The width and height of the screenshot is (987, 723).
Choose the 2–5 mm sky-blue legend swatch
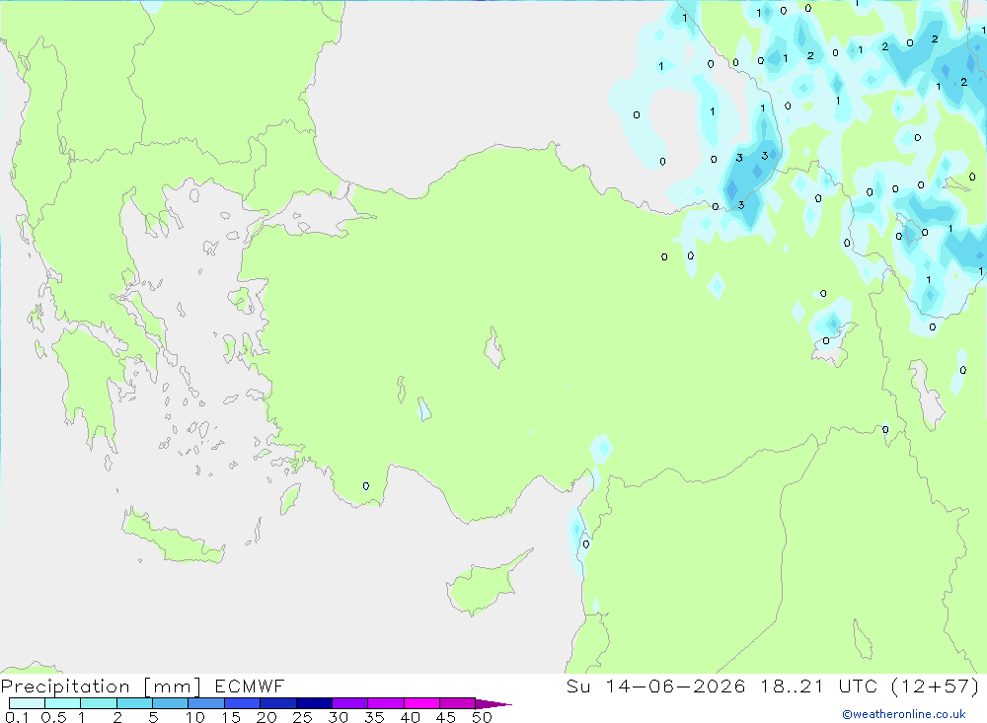pos(134,703)
